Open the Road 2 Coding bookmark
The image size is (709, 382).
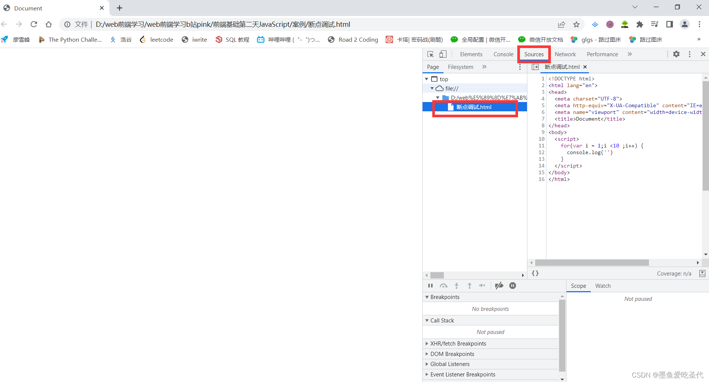coord(353,39)
